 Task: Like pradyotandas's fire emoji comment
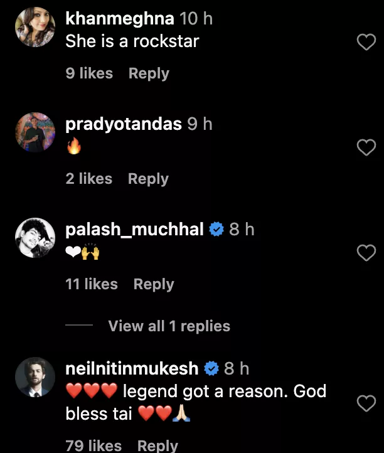[366, 147]
